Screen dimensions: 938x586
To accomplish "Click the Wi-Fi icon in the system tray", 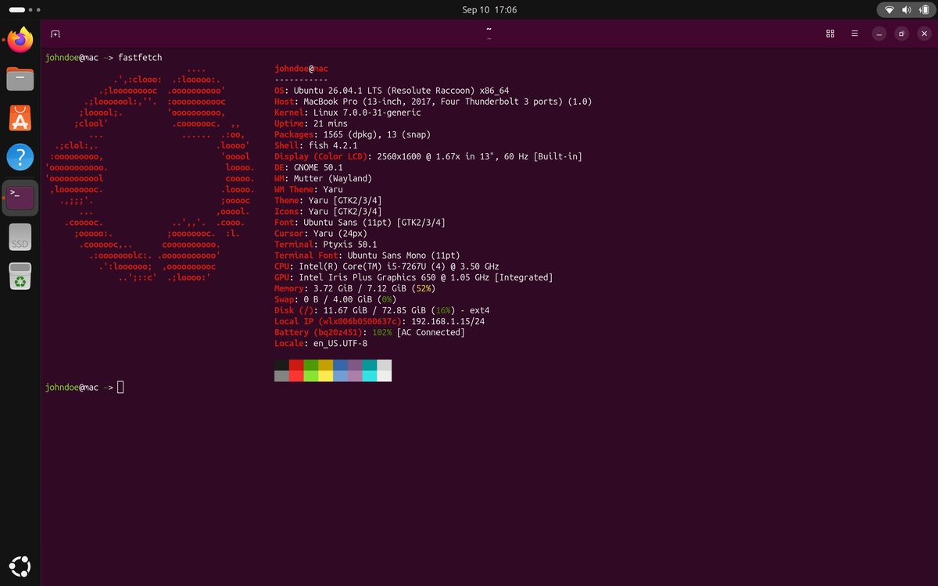I will tap(889, 9).
